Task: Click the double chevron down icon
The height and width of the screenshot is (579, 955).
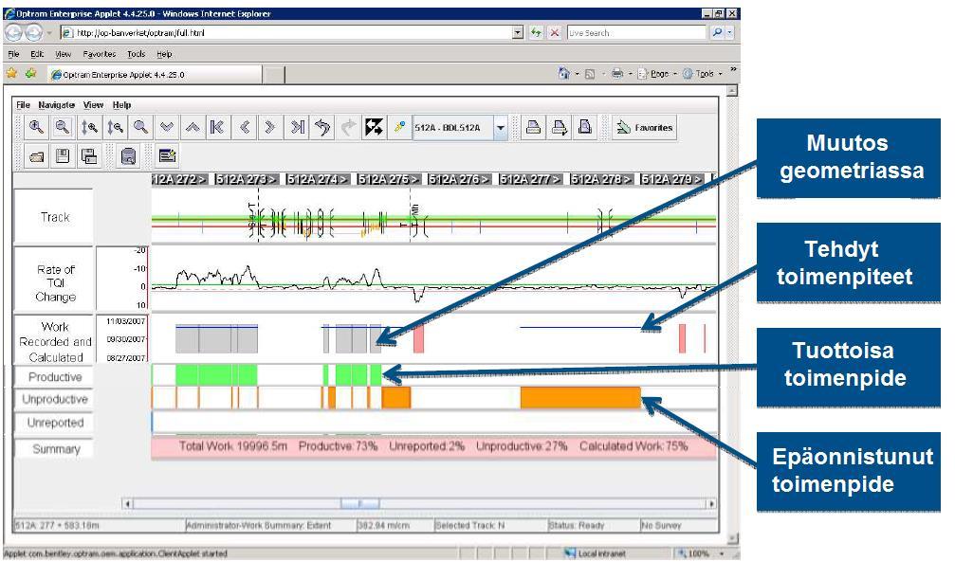Action: click(x=166, y=127)
